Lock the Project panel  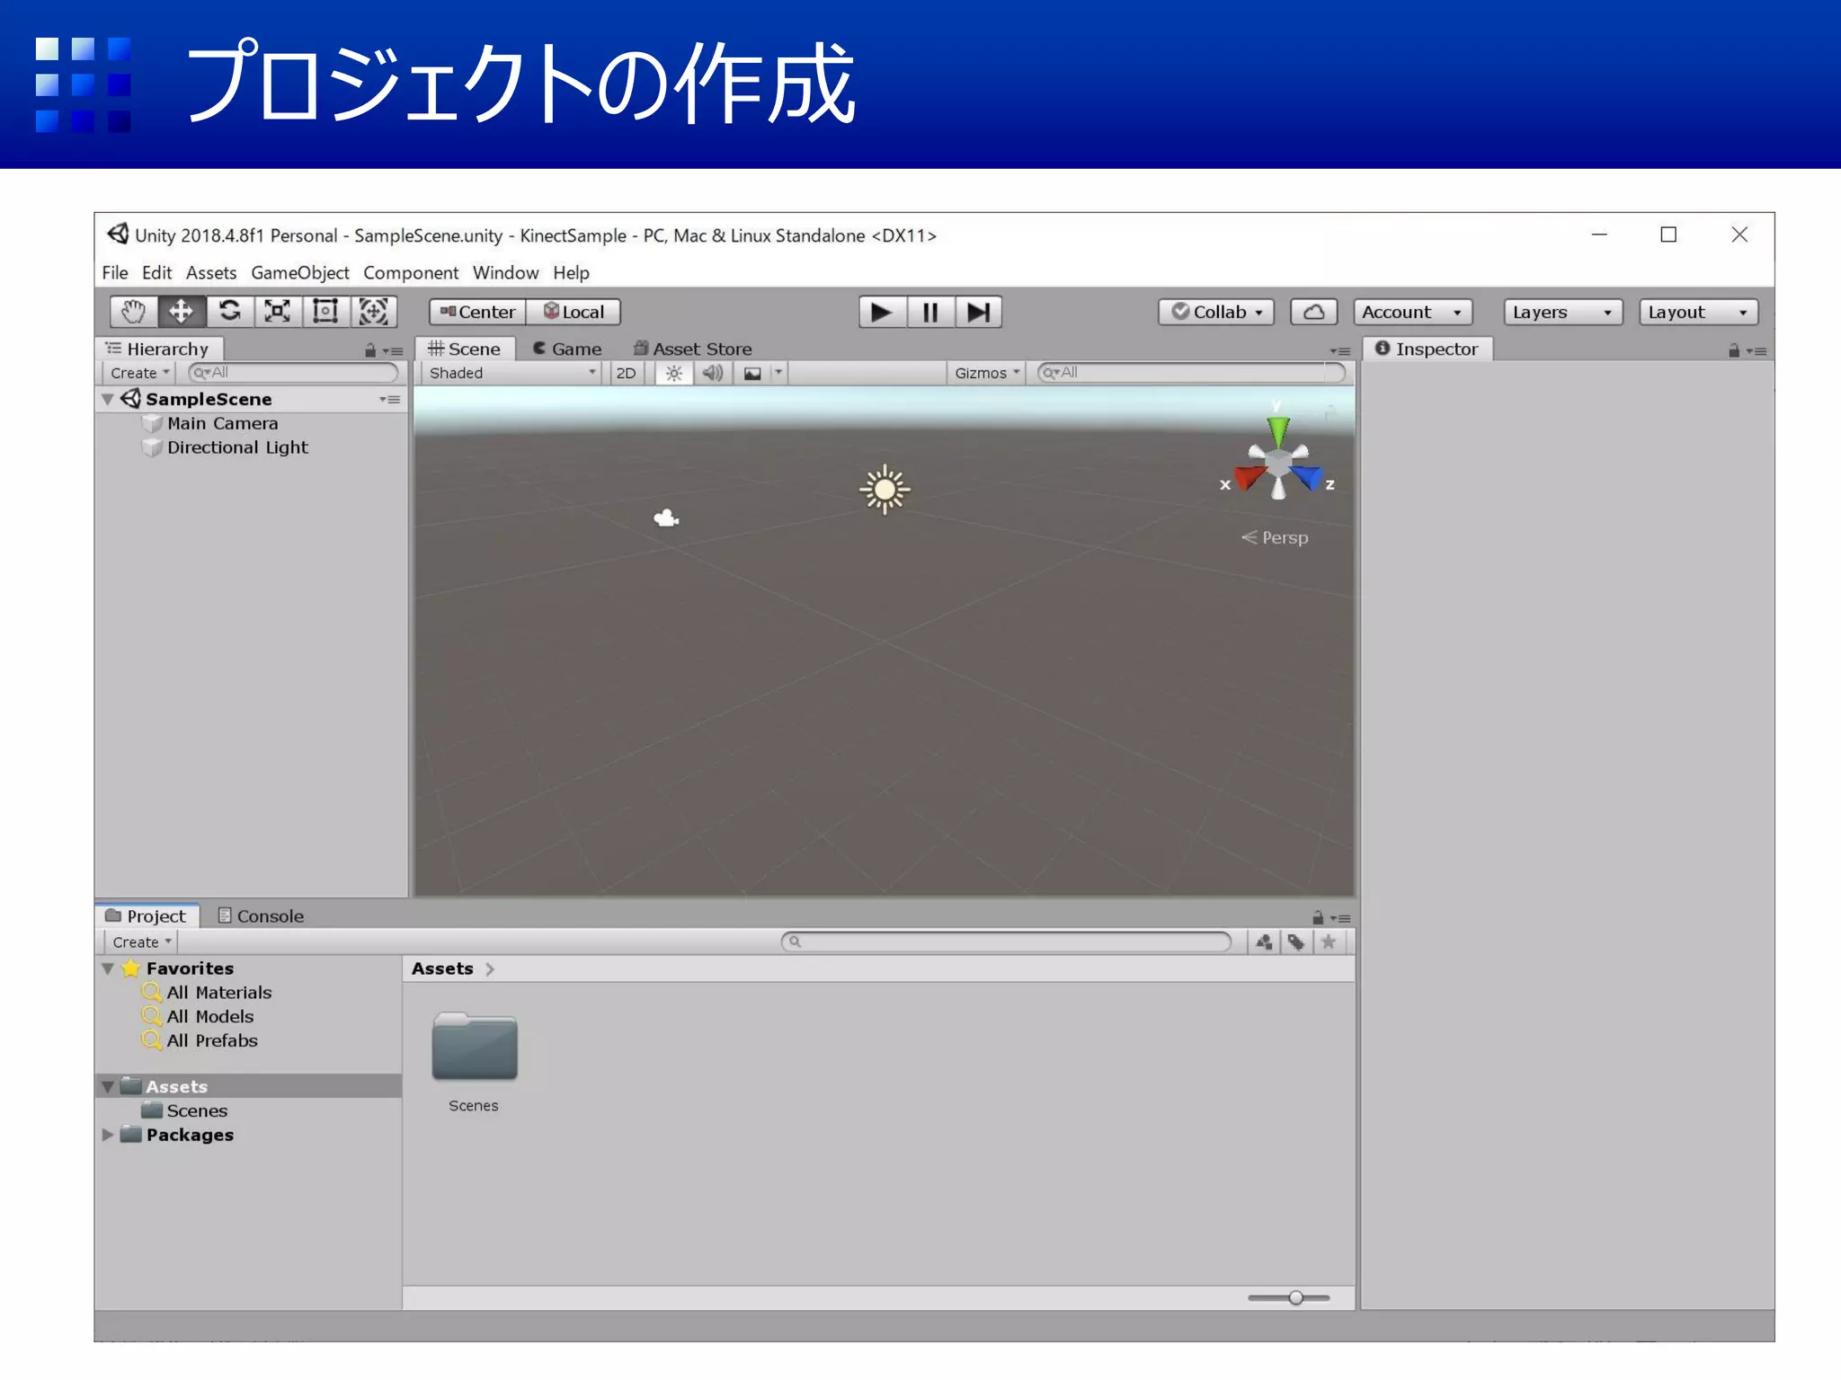tap(1318, 917)
